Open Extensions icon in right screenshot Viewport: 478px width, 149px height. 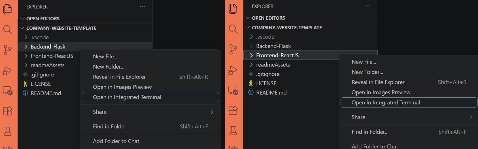(x=233, y=110)
